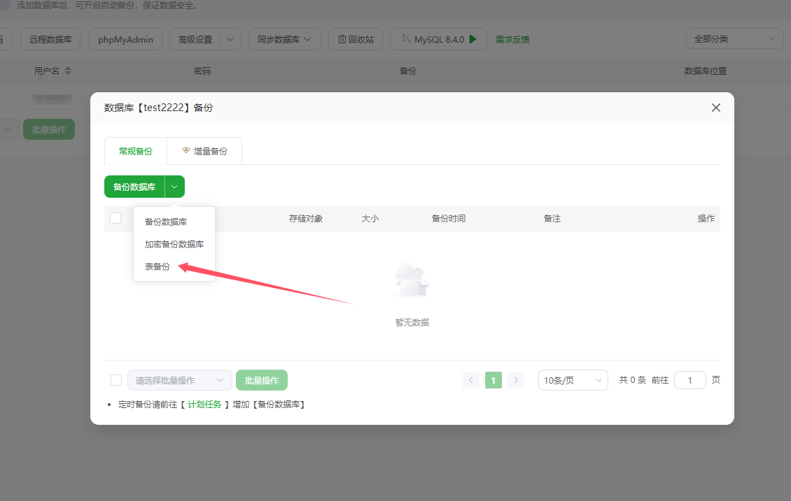Click the 备注 column header
791x501 pixels.
tap(552, 219)
